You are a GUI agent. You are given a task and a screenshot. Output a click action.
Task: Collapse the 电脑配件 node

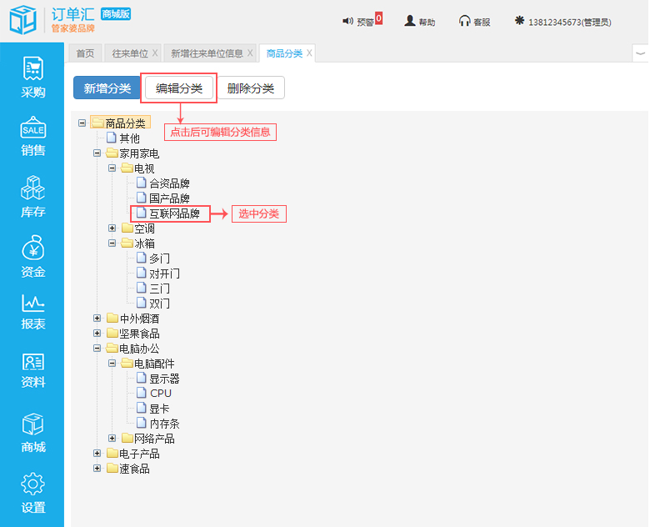(112, 363)
